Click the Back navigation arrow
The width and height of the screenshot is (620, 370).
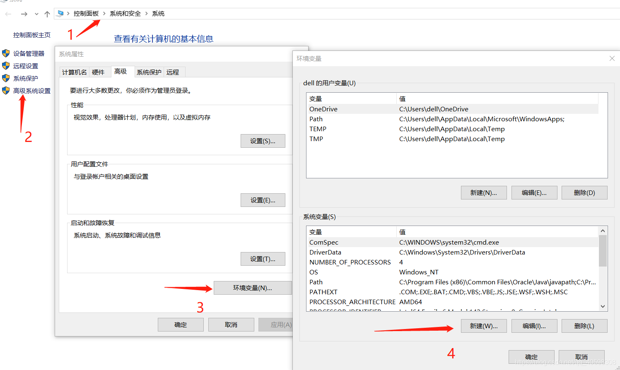[x=8, y=14]
